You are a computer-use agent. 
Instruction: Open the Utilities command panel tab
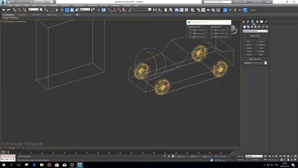pos(266,22)
